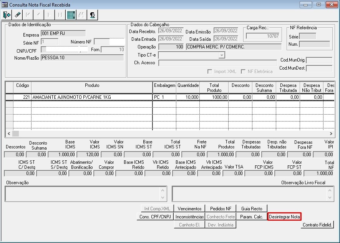Click the Pedidos NF button
Screen dimensions: 340x243
pos(221,209)
